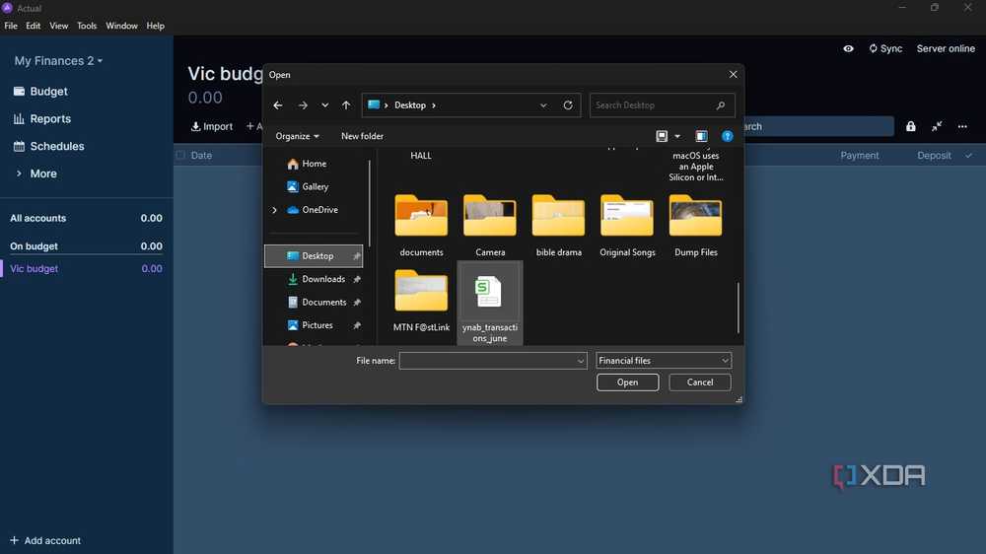Open the Tools menu
Screen dimensions: 986x554
pyautogui.click(x=87, y=26)
